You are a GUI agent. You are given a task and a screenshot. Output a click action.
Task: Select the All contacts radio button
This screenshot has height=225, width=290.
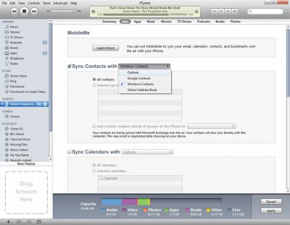94,79
